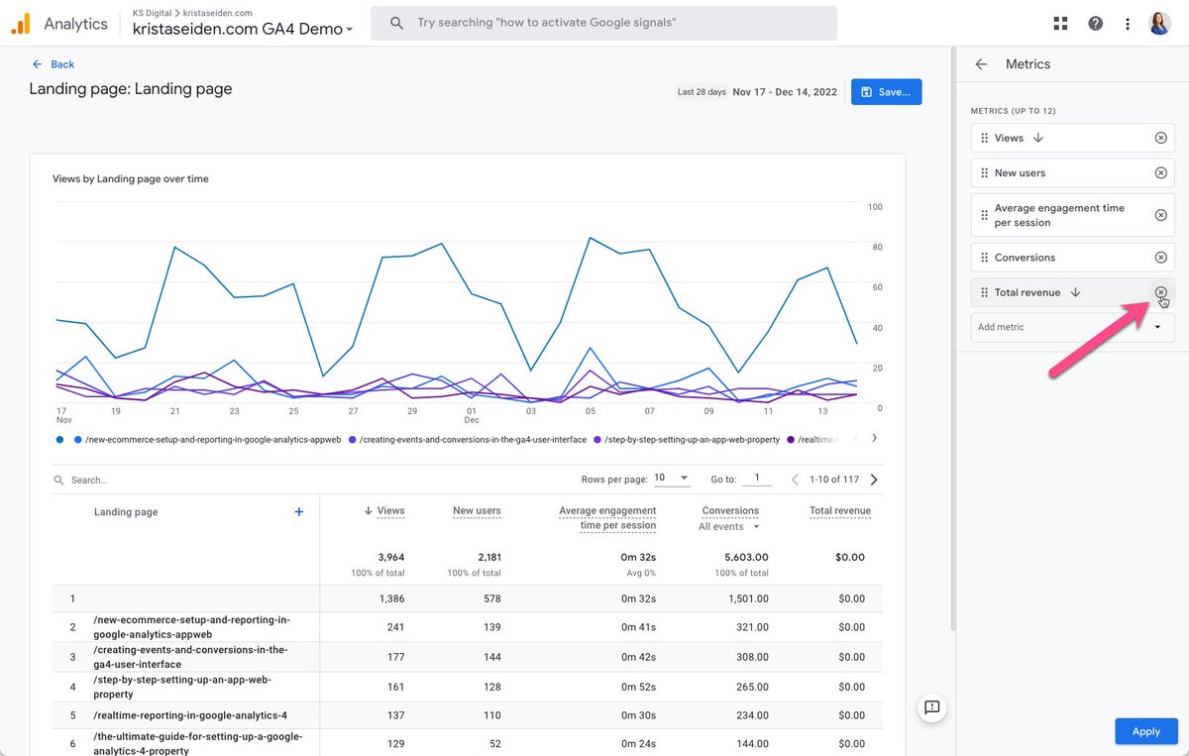Grab the drag handle for Conversions metric
Image resolution: width=1189 pixels, height=756 pixels.
click(x=984, y=258)
